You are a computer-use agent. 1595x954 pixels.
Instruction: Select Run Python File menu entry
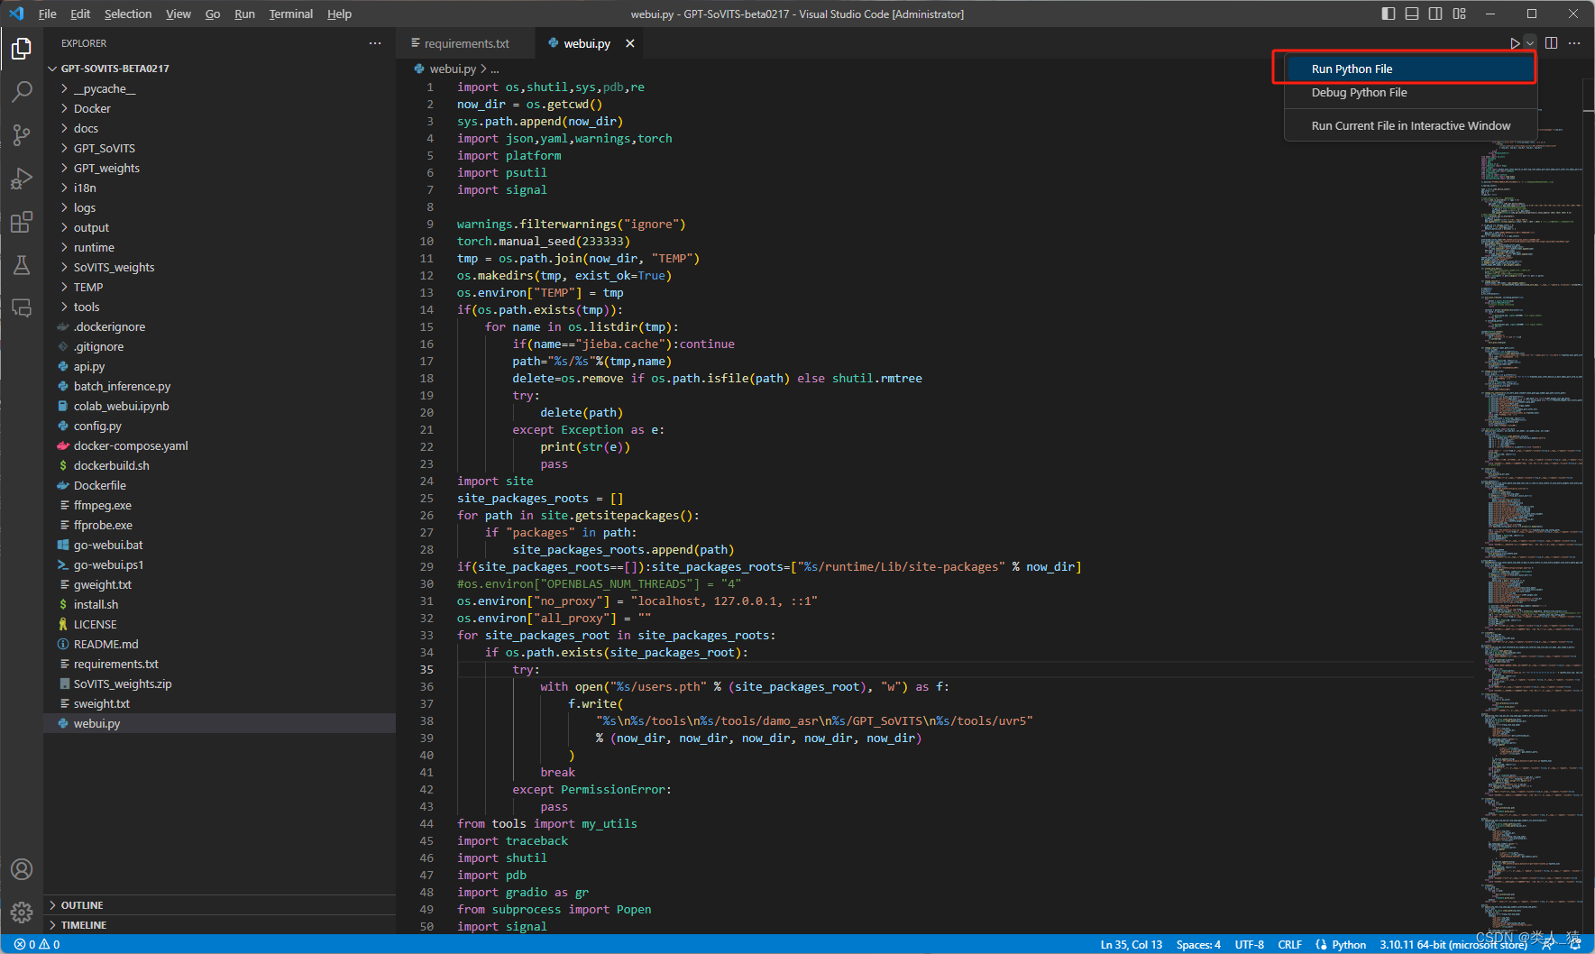pyautogui.click(x=1410, y=69)
